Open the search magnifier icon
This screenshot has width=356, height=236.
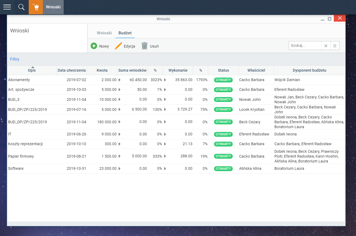(21, 7)
